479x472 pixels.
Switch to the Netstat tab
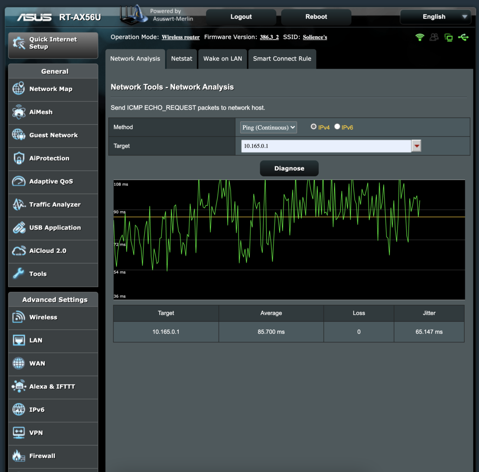click(x=181, y=59)
